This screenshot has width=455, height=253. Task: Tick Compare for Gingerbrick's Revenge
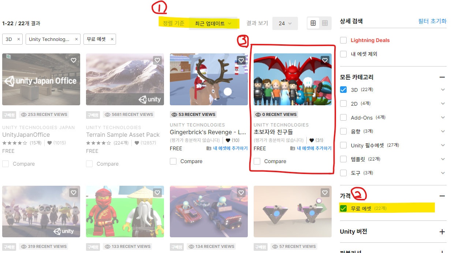click(173, 161)
